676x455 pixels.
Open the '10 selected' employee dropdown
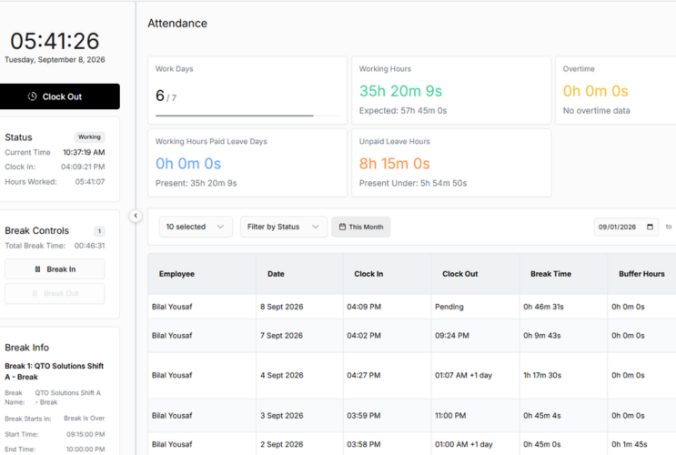tap(196, 227)
